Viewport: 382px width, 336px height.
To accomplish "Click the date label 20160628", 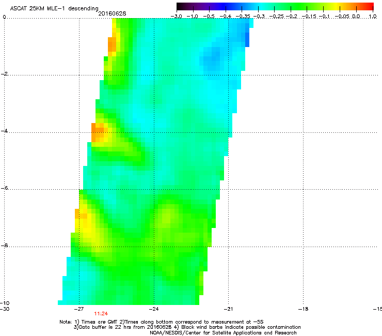I will pyautogui.click(x=112, y=13).
